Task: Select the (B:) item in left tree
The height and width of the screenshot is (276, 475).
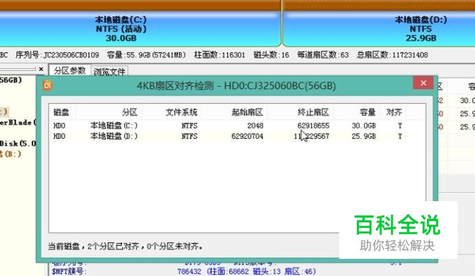Action: [x=10, y=154]
